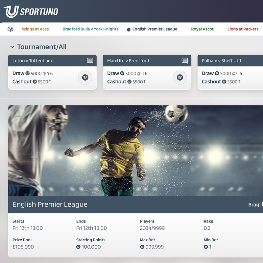Click round coin button on Man Utd v Brentford card
Image resolution: width=263 pixels, height=263 pixels.
[180, 78]
